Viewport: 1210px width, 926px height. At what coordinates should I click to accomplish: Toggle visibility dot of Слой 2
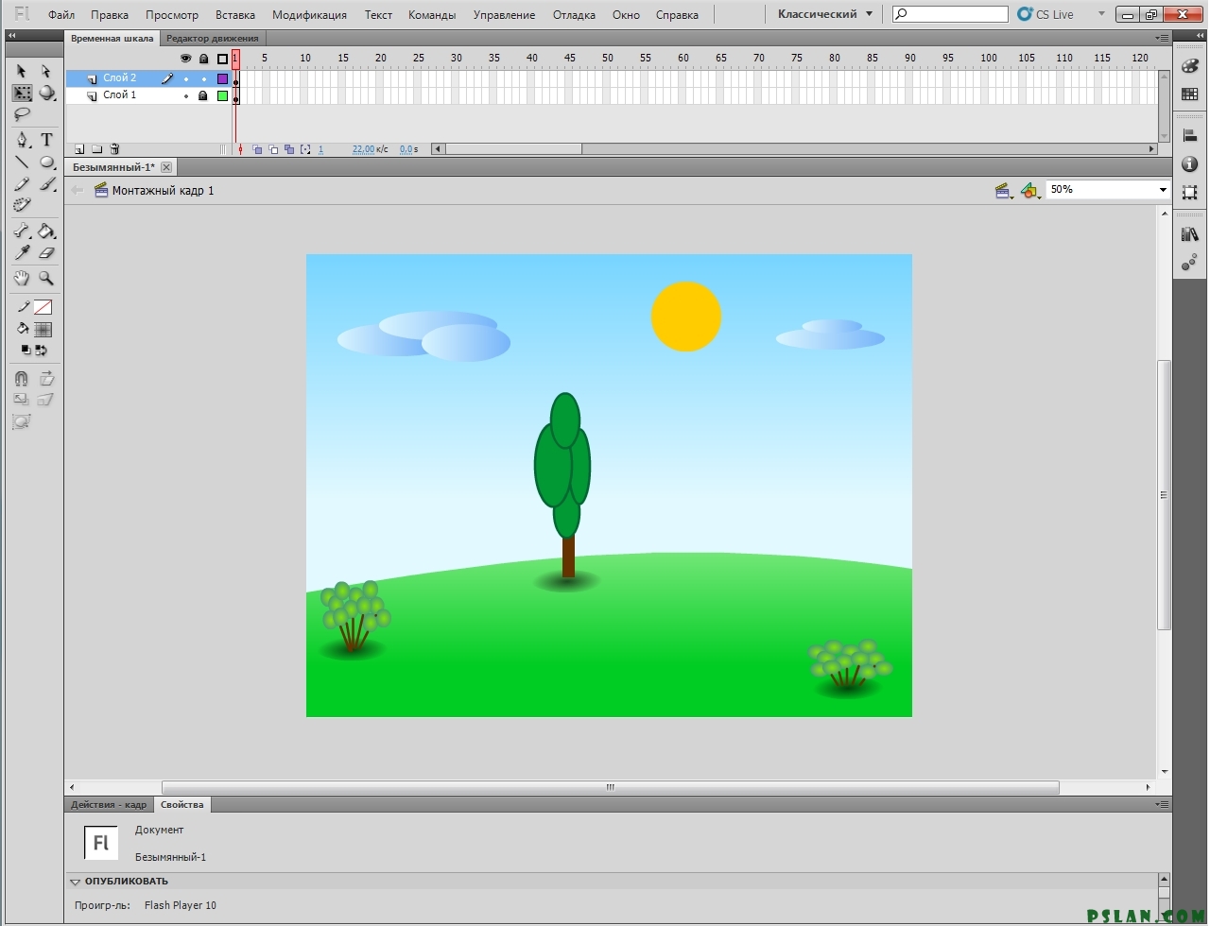pos(185,79)
